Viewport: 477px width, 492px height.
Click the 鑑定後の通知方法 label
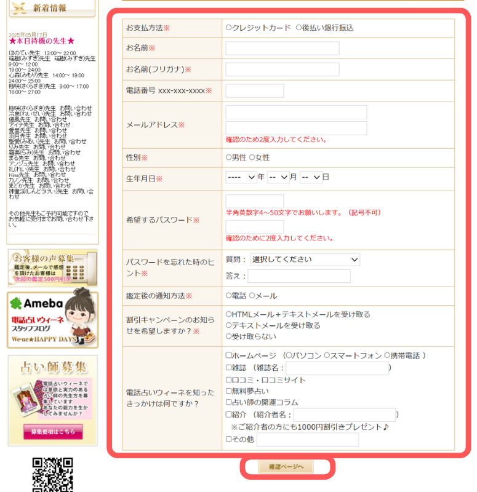[156, 296]
